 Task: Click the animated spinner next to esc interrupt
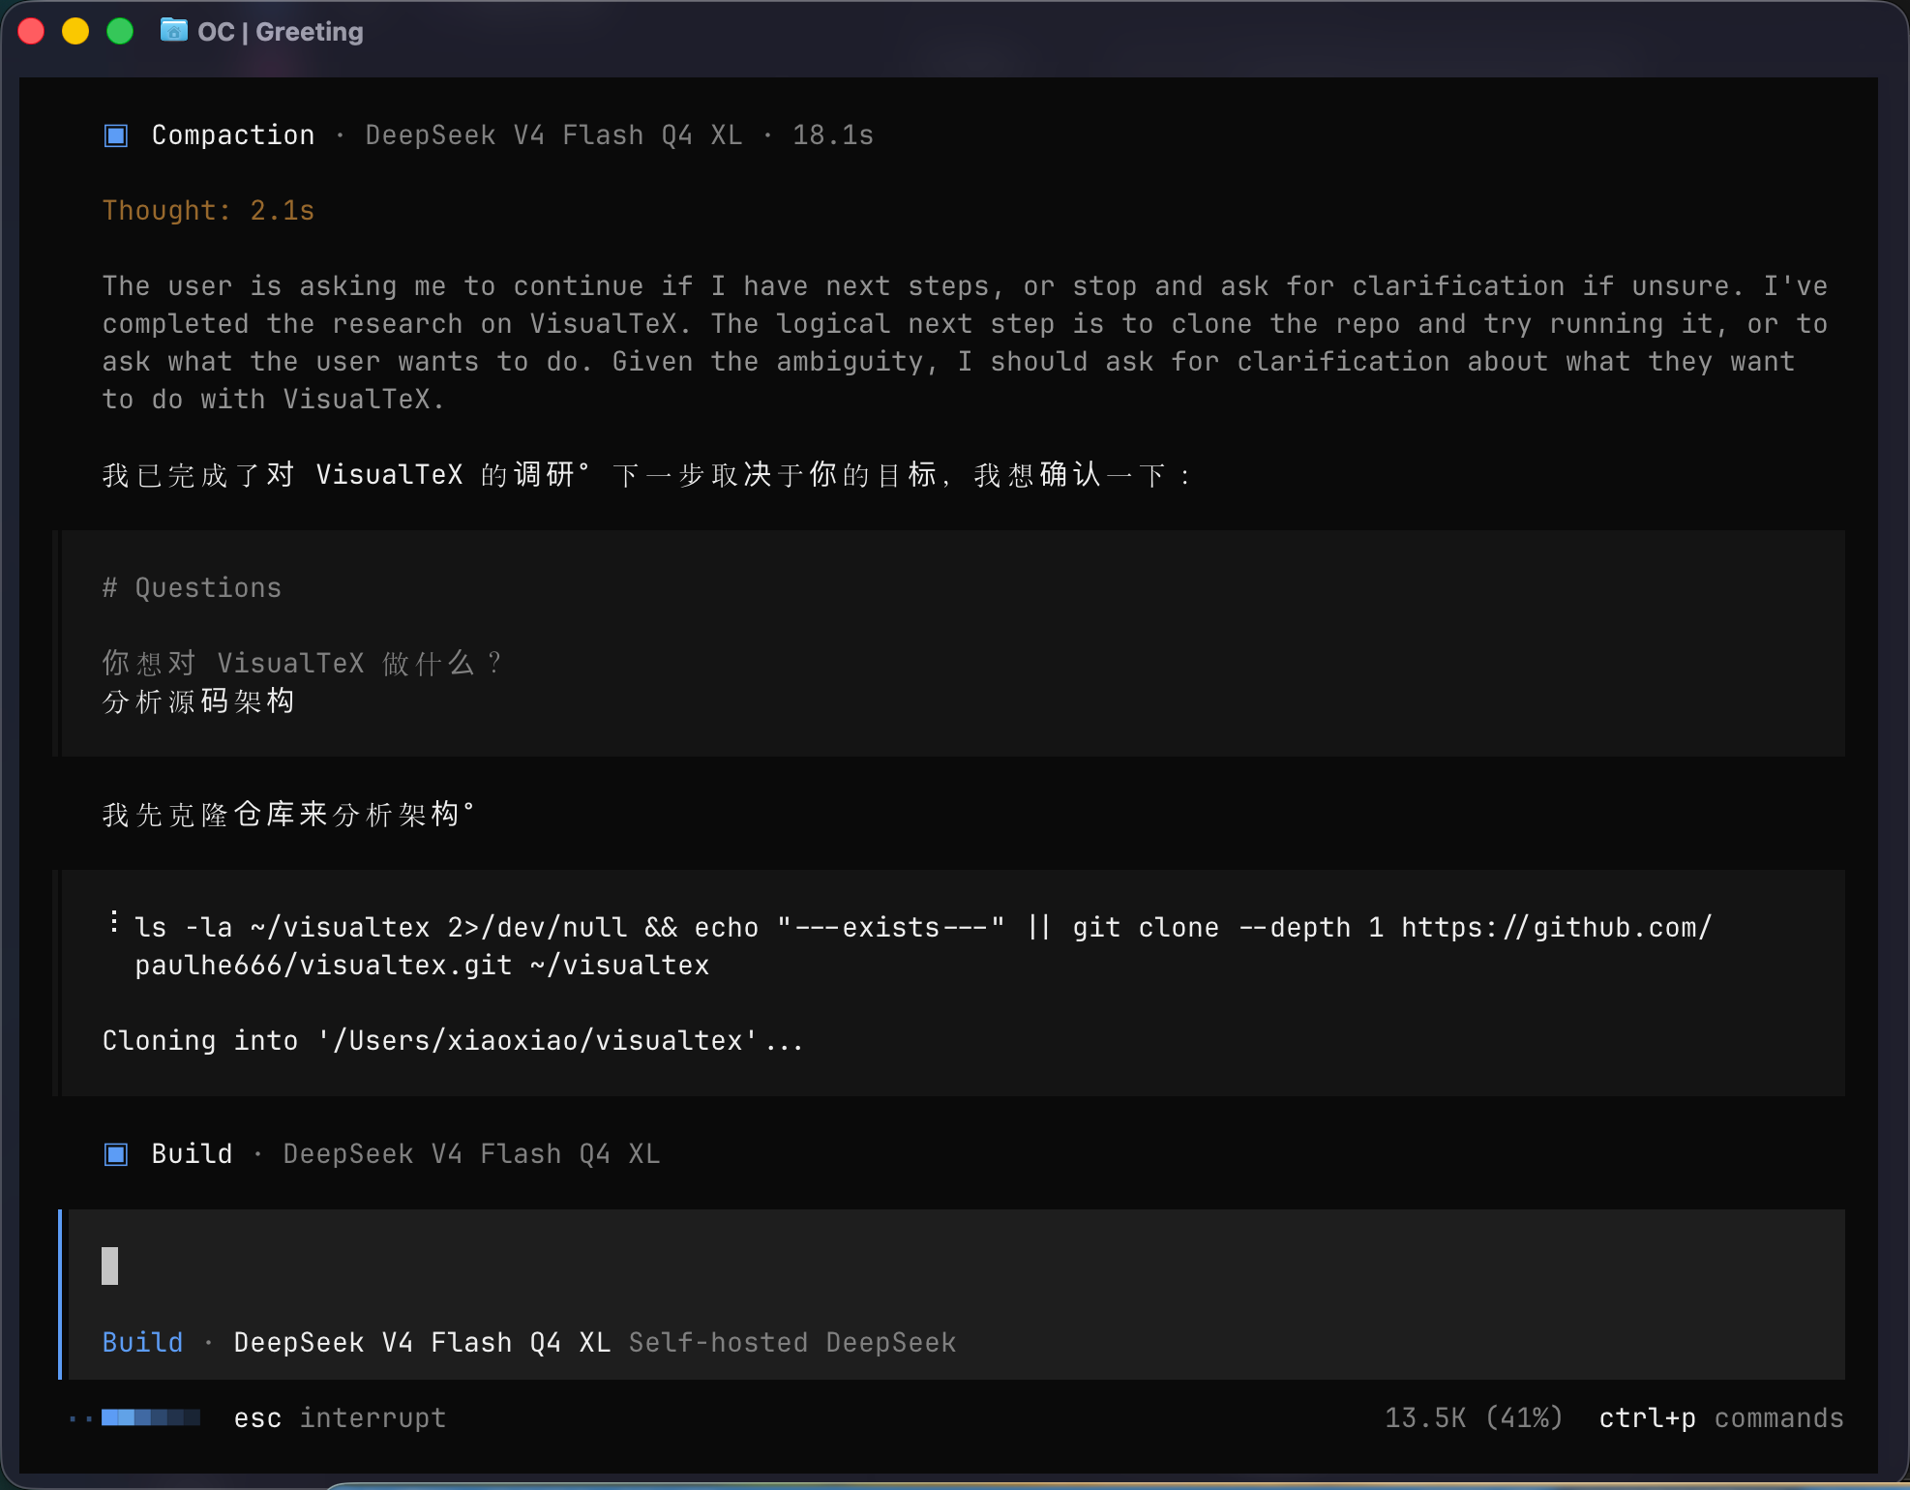(x=135, y=1418)
